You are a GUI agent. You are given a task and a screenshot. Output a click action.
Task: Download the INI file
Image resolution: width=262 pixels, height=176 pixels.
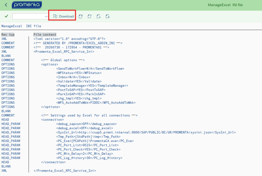click(x=63, y=16)
